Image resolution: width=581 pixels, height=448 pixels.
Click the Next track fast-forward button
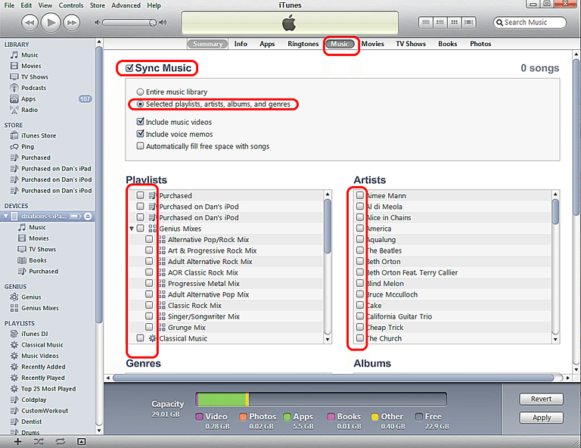[x=72, y=23]
